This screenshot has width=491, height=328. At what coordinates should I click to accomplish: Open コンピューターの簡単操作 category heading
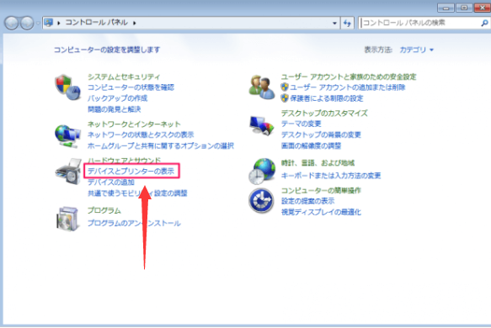(321, 190)
